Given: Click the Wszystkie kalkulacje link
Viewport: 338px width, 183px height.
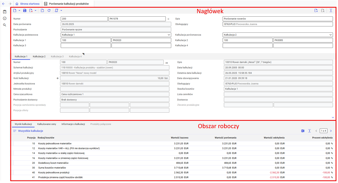Looking at the screenshot, I should tap(31, 131).
